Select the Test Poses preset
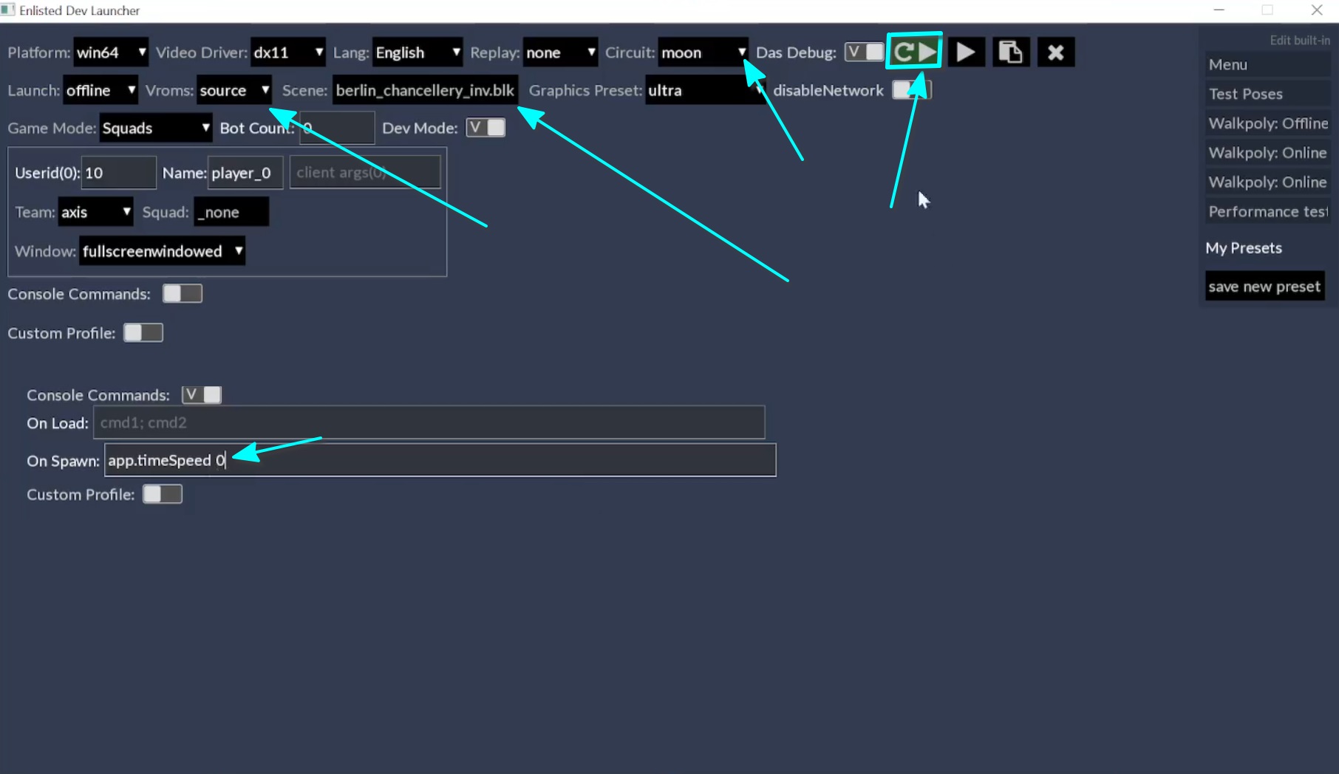 1267,94
